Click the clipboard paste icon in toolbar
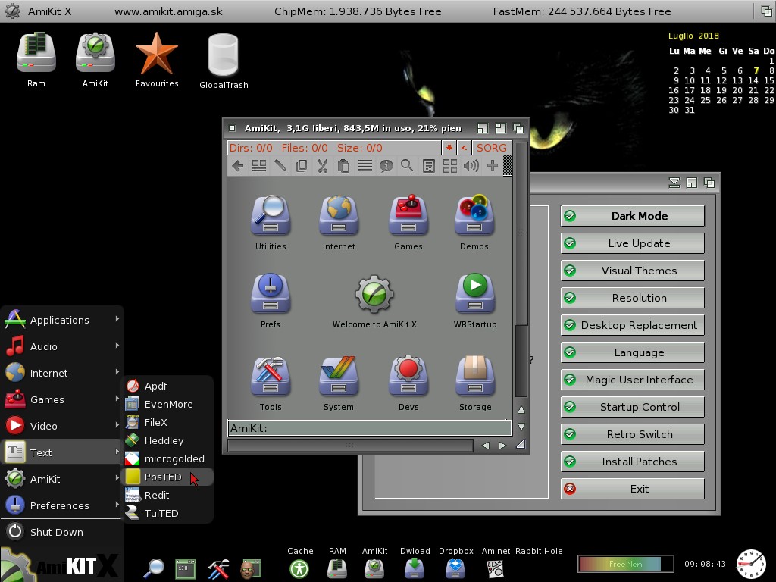 343,166
